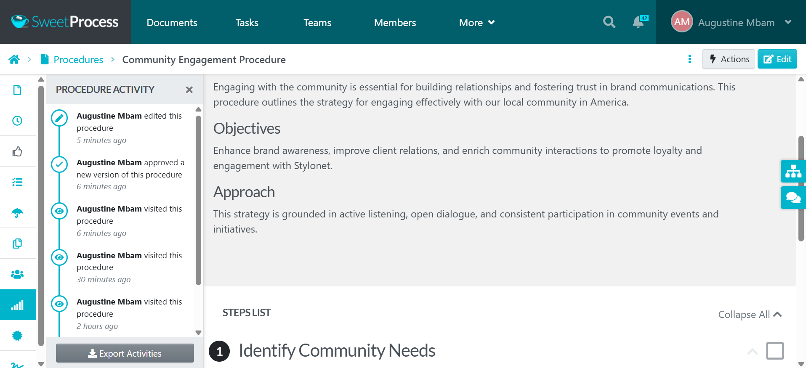Close the Procedure Activity panel
806x368 pixels.
coord(189,90)
